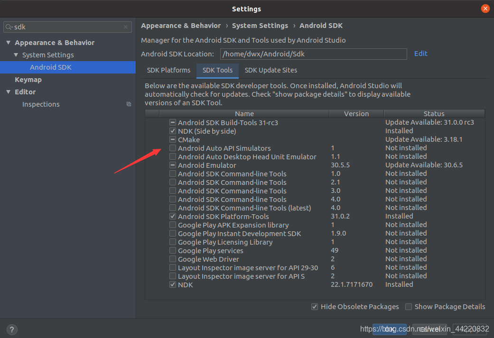Focus the settings search box
This screenshot has height=338, width=494.
pyautogui.click(x=67, y=27)
